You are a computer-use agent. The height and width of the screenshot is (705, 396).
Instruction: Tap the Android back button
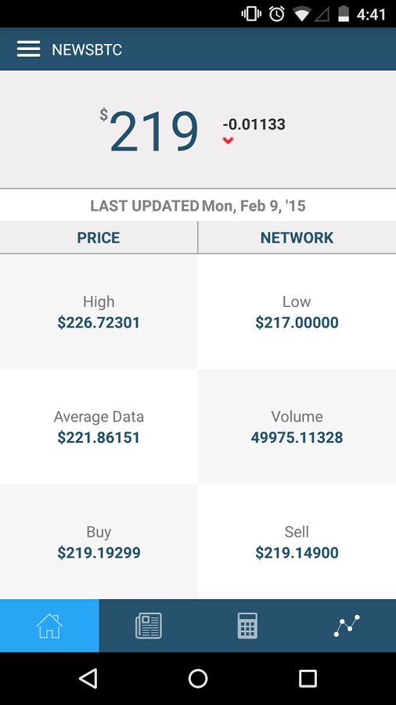[x=88, y=678]
